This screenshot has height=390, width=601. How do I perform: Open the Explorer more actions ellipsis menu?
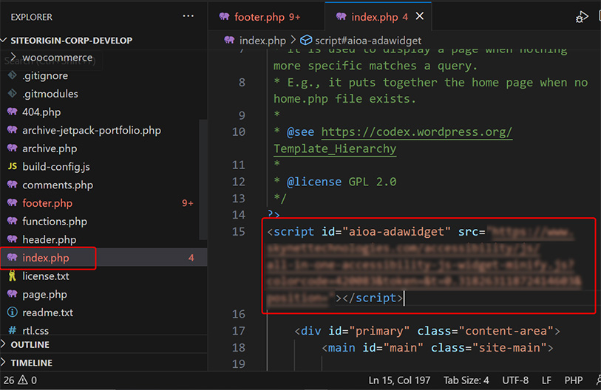click(x=188, y=16)
